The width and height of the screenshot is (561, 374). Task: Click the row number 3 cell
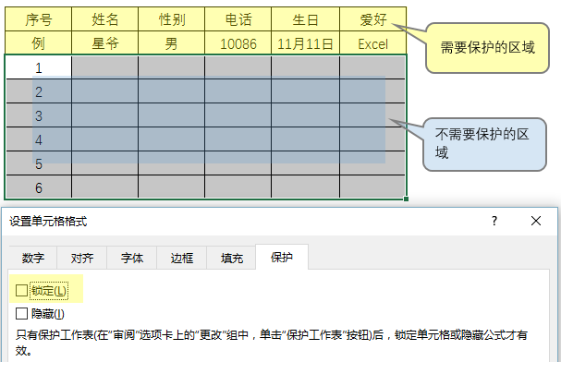39,115
